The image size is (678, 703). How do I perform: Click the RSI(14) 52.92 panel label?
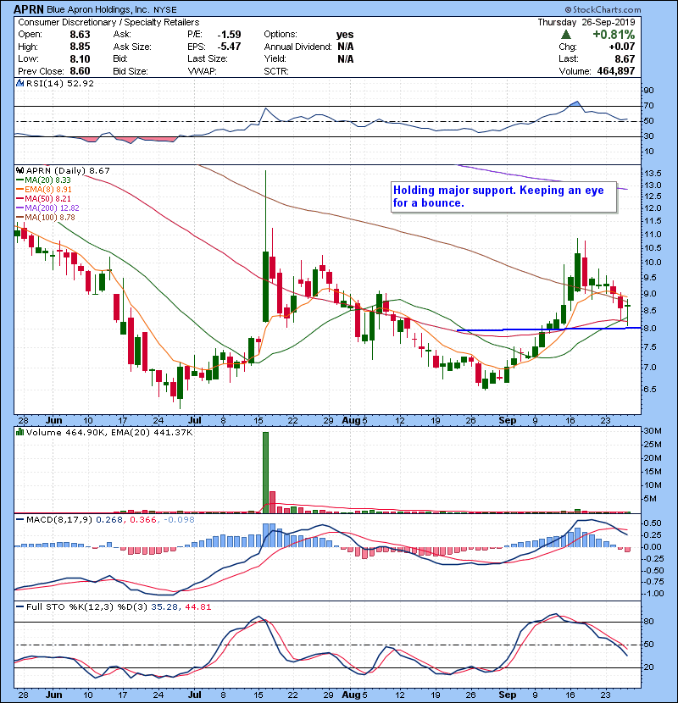click(60, 83)
